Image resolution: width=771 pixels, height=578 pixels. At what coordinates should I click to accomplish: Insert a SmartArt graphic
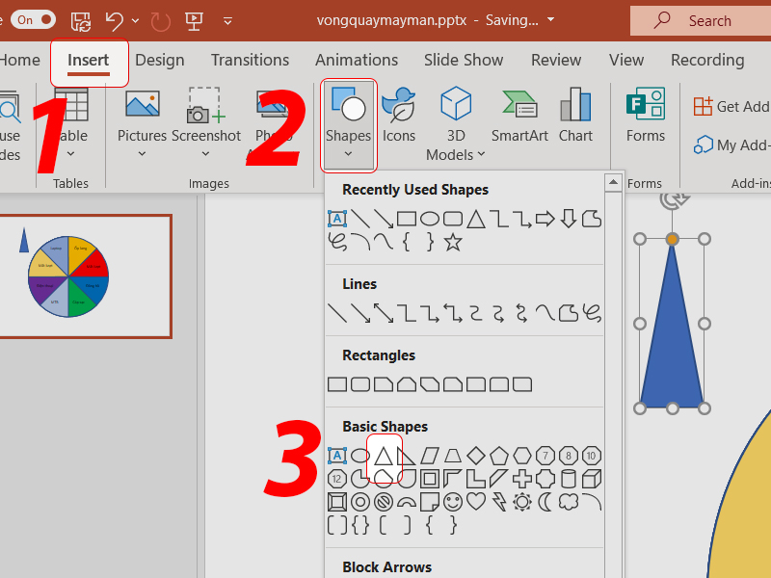pos(519,118)
